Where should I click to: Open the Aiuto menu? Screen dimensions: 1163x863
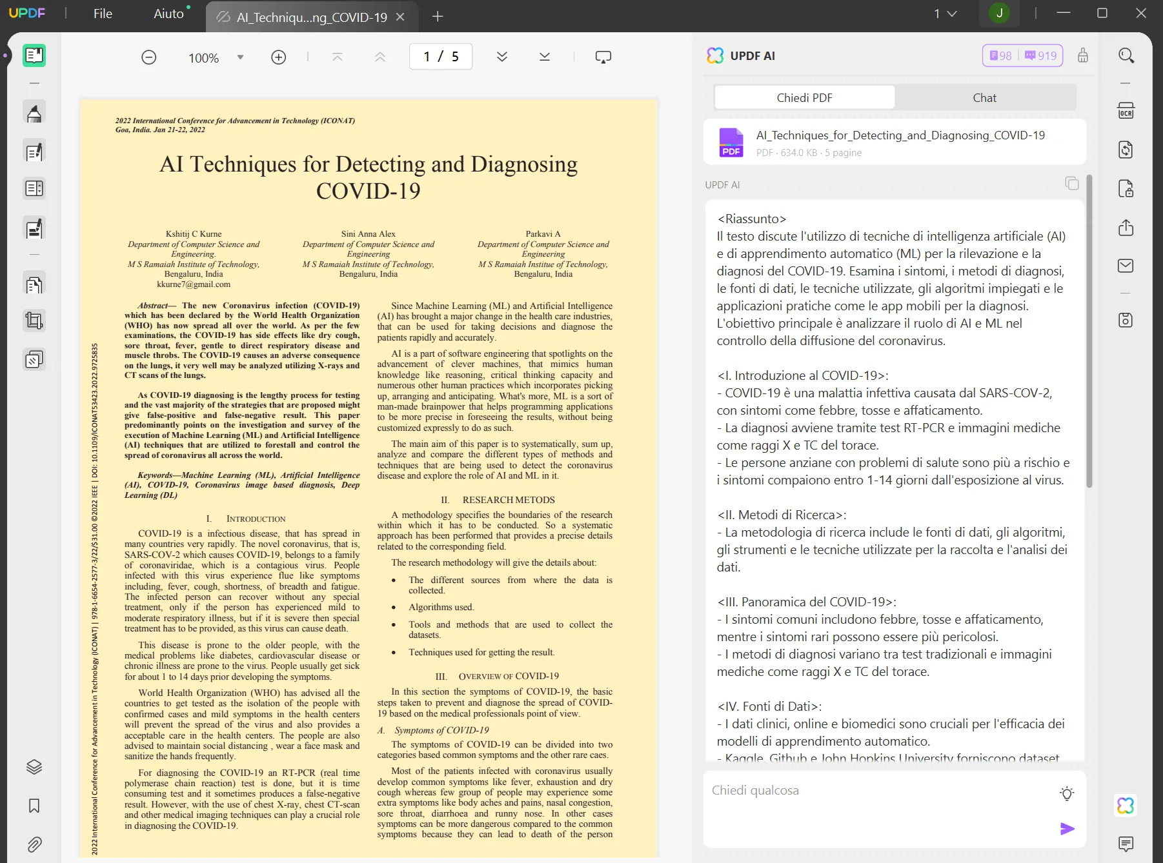coord(169,14)
